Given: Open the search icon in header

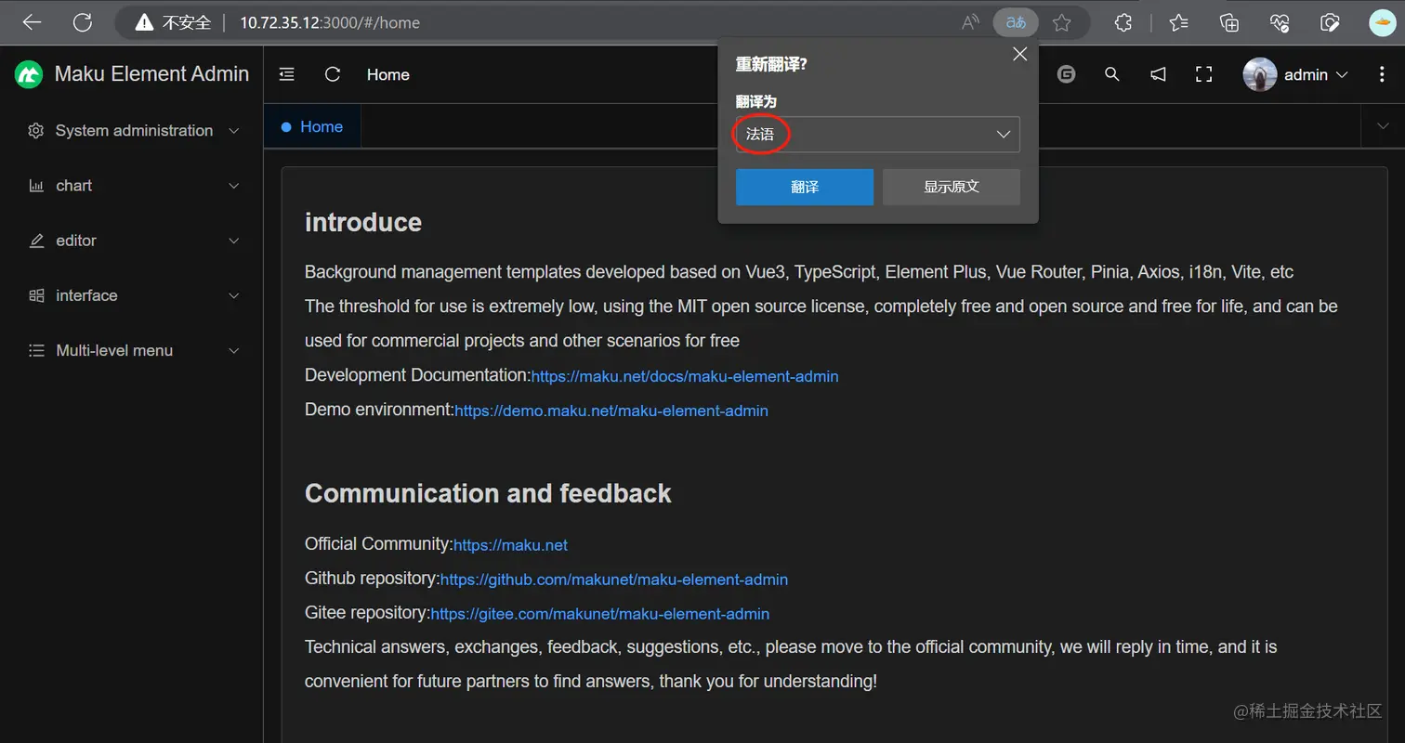Looking at the screenshot, I should (x=1111, y=74).
